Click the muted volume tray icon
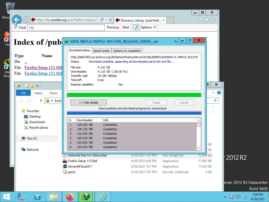This screenshot has width=269, height=202. click(x=244, y=197)
